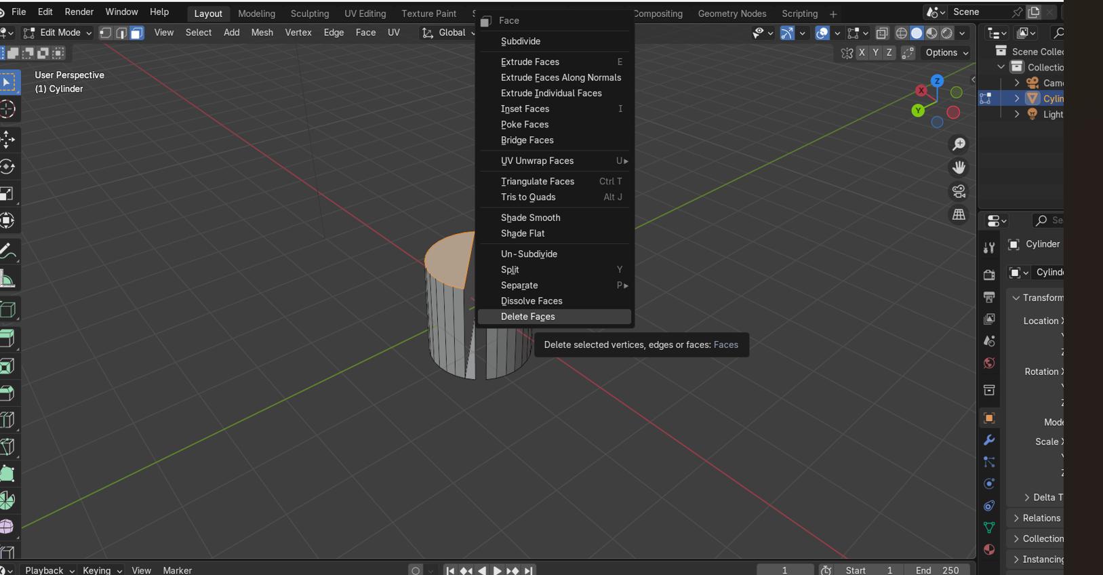The image size is (1103, 575).
Task: Open the Edit Mode dropdown
Action: coord(57,33)
